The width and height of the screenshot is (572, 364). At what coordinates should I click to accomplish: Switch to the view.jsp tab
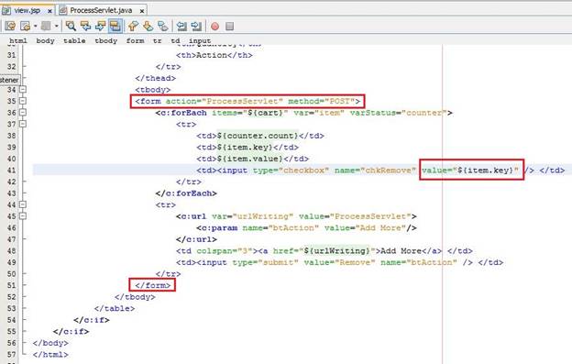[x=27, y=10]
